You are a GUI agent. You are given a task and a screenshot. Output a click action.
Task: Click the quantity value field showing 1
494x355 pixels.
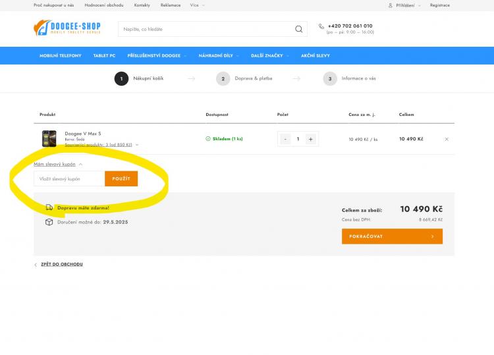pos(298,139)
